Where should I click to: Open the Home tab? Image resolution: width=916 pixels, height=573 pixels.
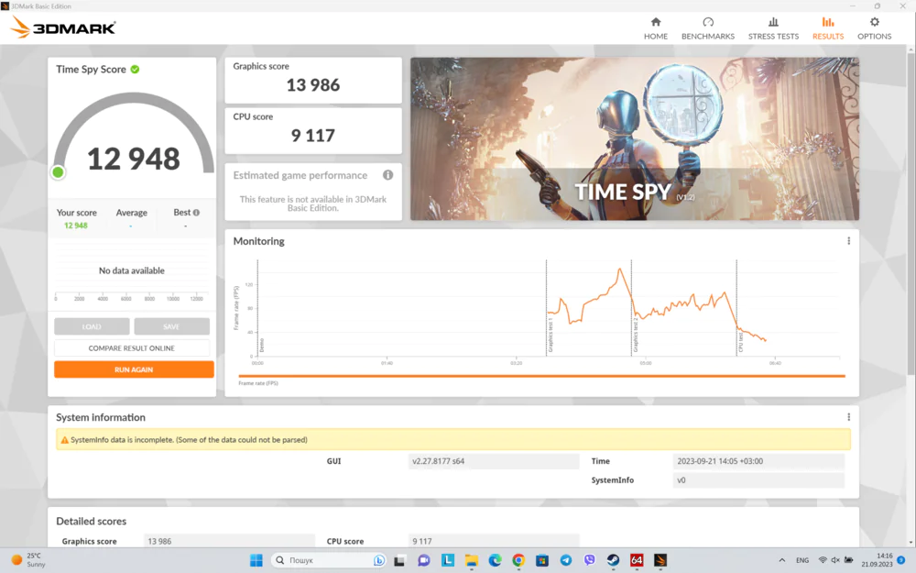pyautogui.click(x=656, y=28)
